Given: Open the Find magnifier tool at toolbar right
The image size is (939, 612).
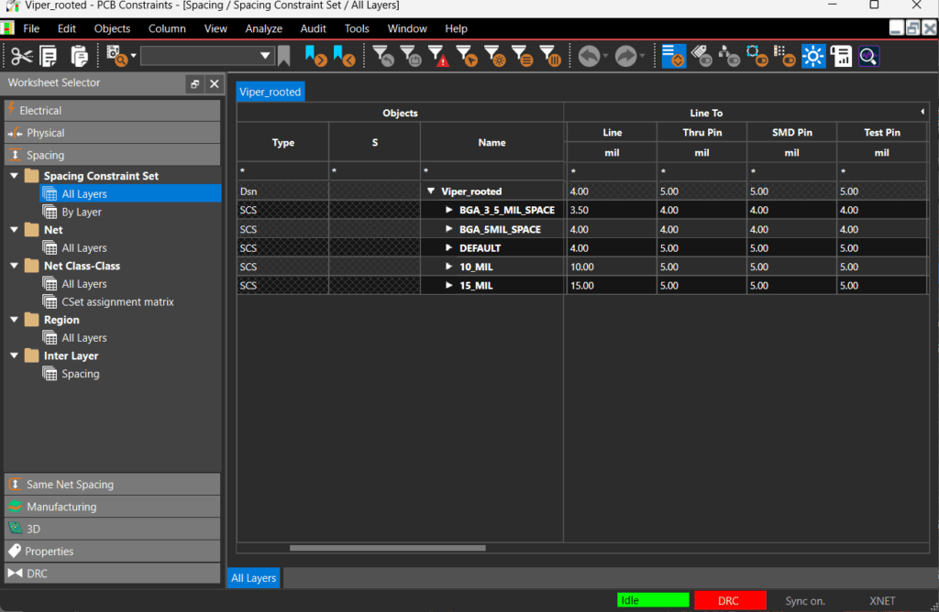Looking at the screenshot, I should tap(868, 56).
